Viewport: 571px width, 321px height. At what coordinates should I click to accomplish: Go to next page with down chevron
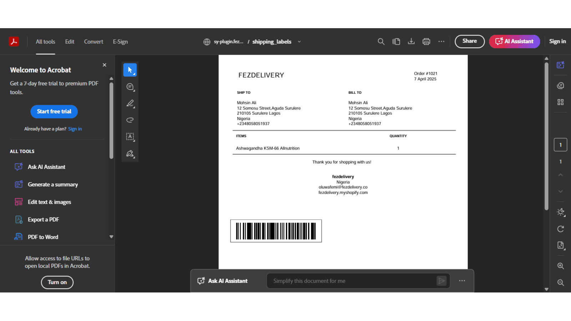click(x=561, y=192)
